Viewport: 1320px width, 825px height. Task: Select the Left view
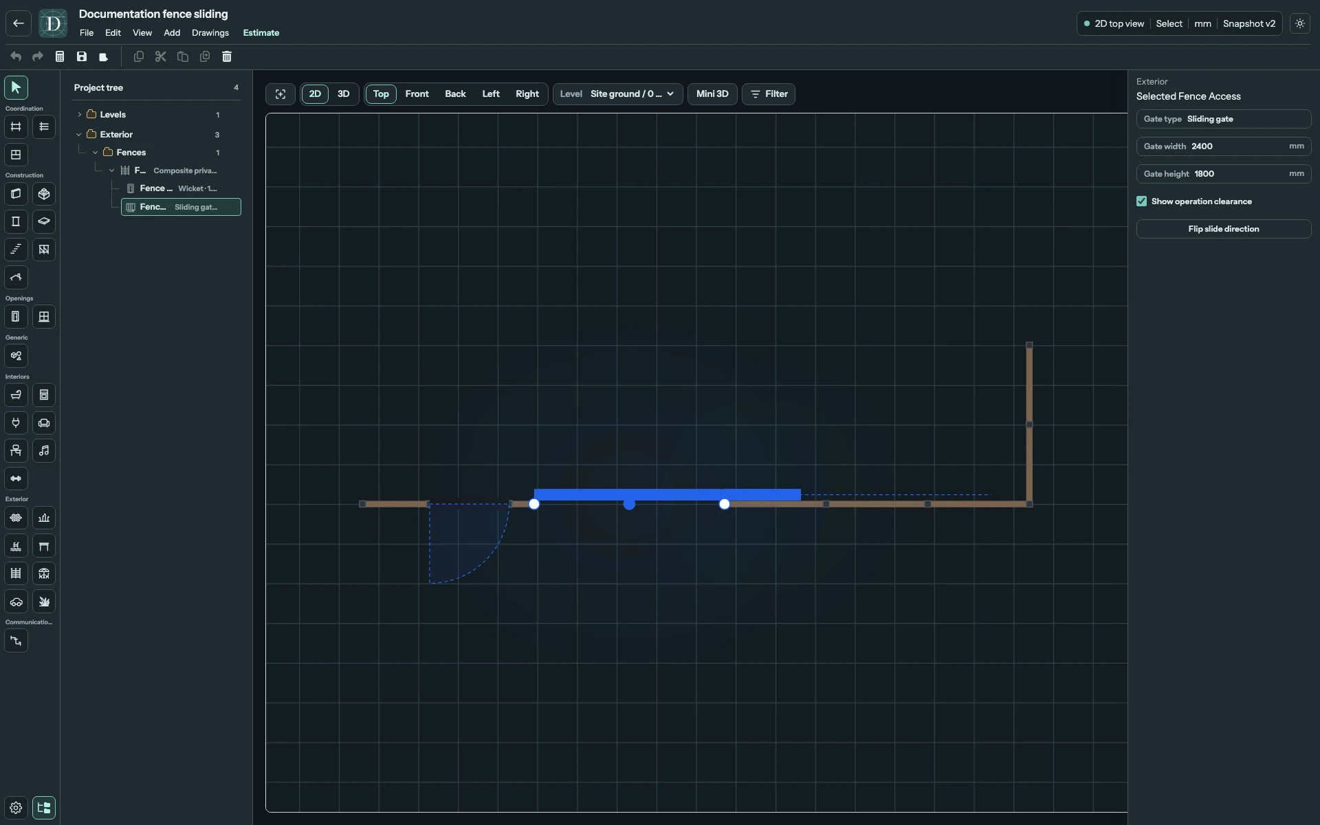[x=491, y=94]
